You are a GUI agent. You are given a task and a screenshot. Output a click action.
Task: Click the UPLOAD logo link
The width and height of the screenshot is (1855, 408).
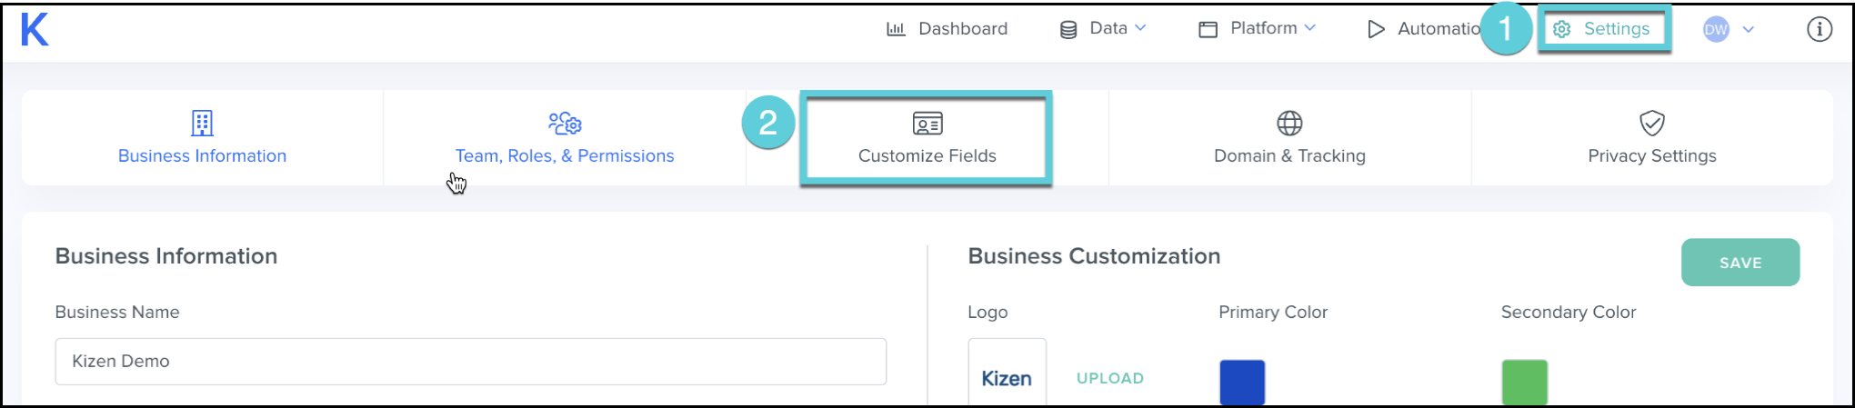pos(1110,378)
